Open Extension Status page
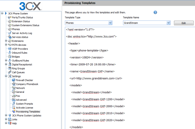Viewport: 195px width, 129px height. point(21,21)
